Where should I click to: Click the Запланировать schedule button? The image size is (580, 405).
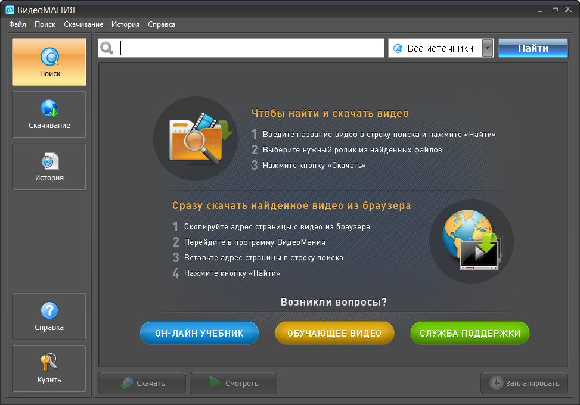pos(524,383)
